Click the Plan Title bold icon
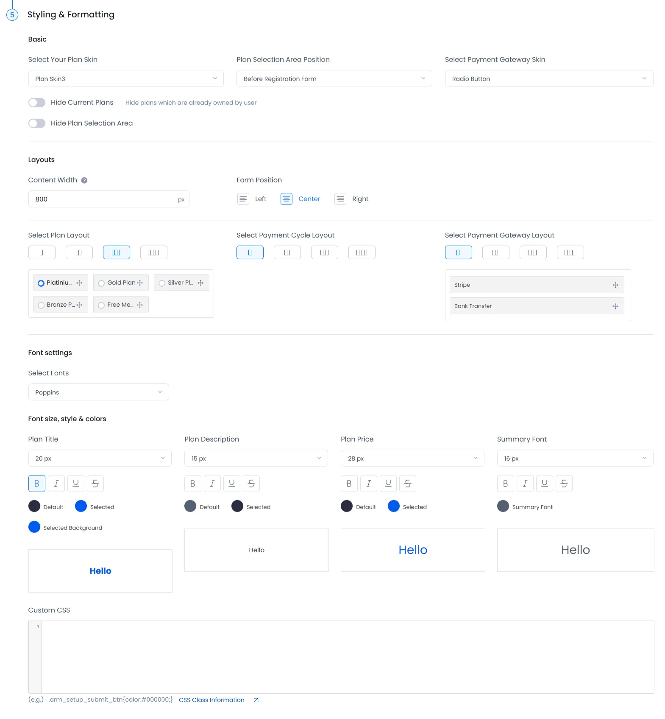Screen dimensions: 665x719 pos(37,484)
